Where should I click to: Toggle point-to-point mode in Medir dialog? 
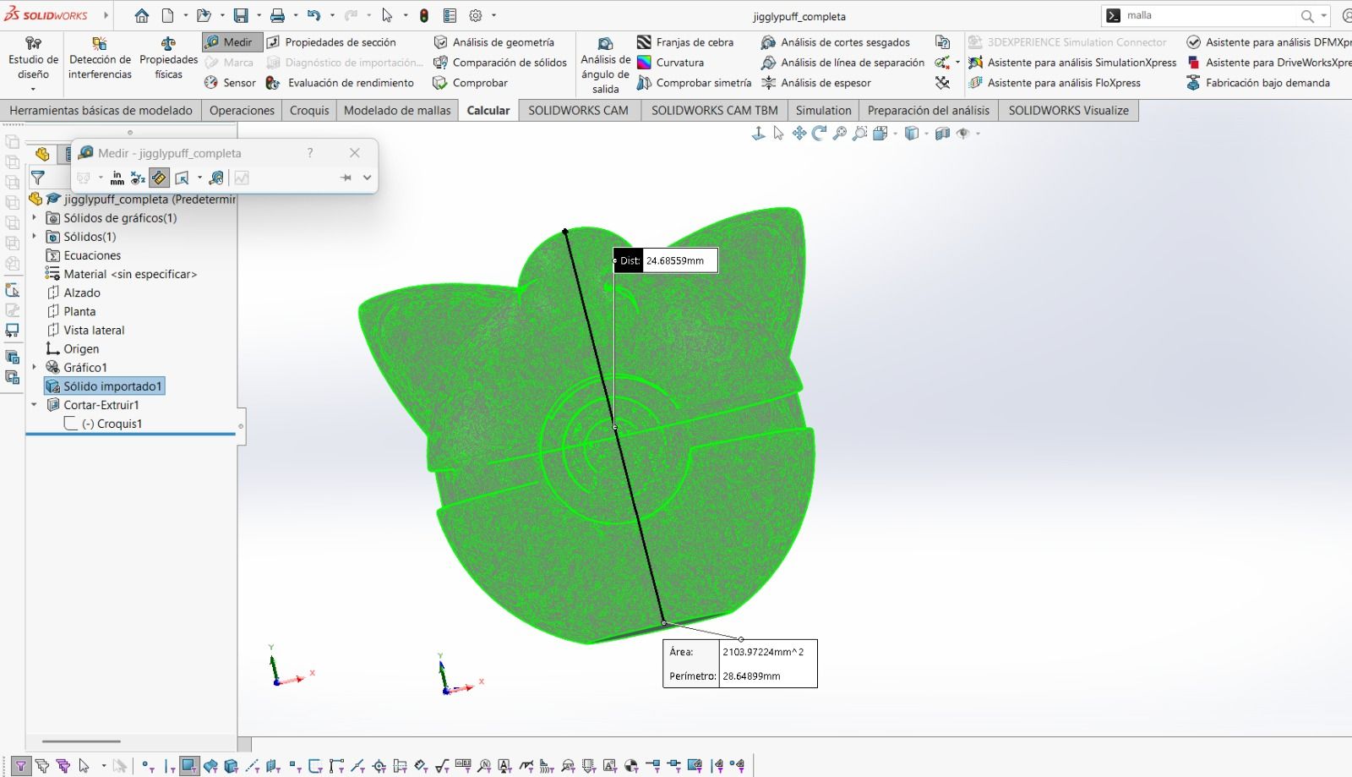tap(159, 178)
